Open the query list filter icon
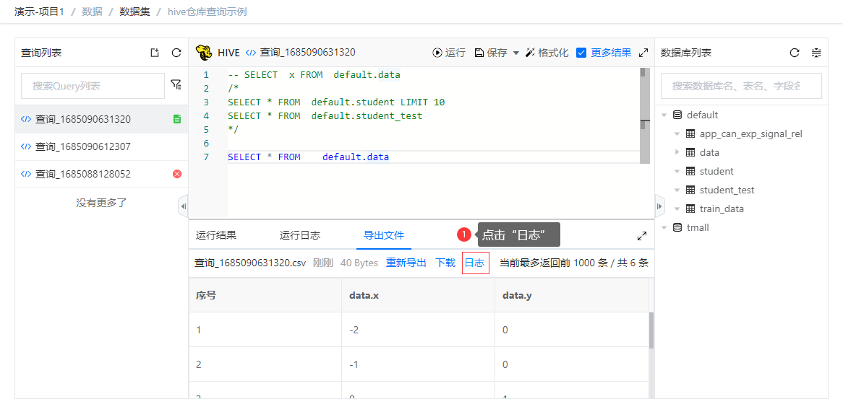This screenshot has width=843, height=412. (176, 84)
